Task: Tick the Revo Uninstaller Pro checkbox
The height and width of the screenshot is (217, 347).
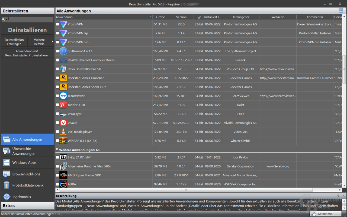Action: 57,69
